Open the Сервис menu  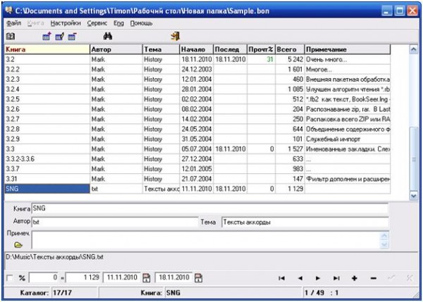[97, 23]
